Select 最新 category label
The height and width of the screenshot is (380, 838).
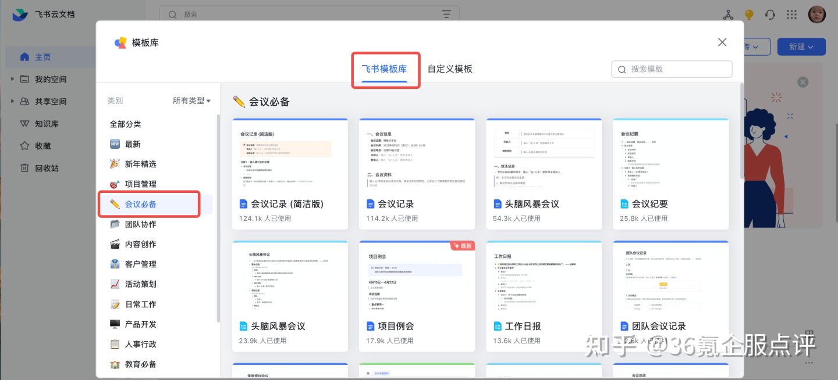pos(133,144)
